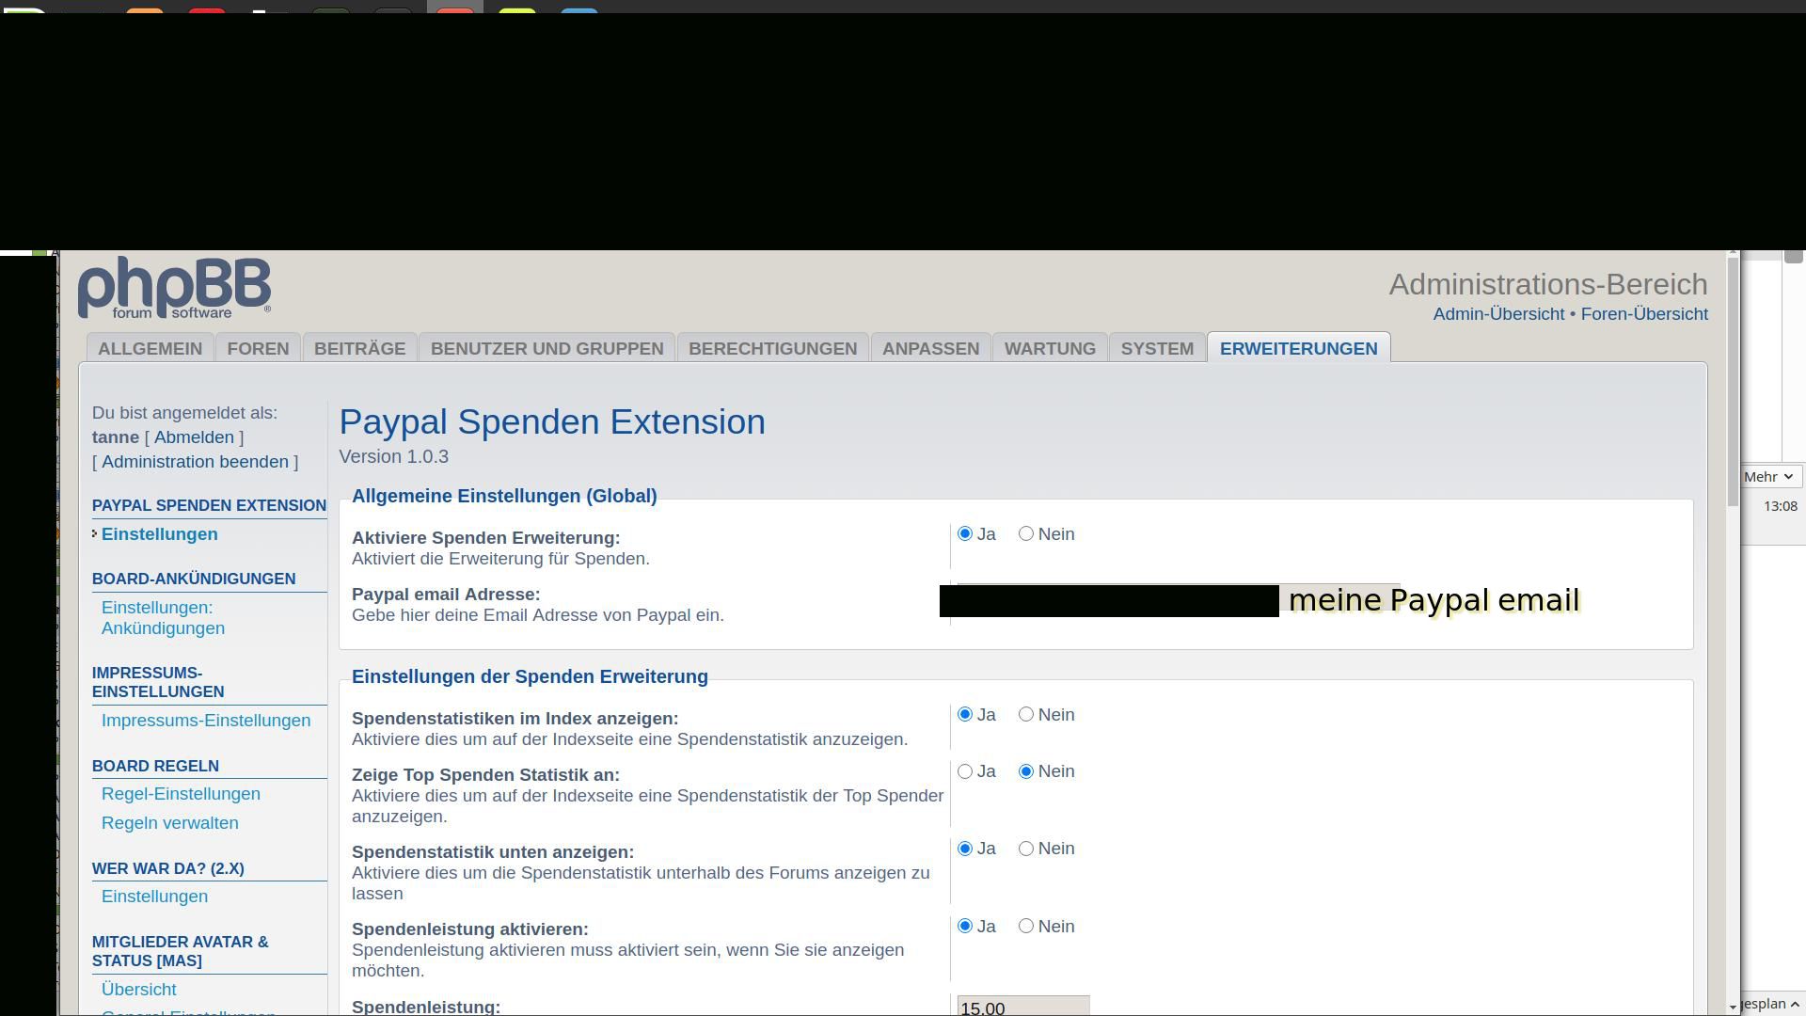Set Spendenstatistik unten anzeigen to Nein
1806x1016 pixels.
[x=1025, y=849]
